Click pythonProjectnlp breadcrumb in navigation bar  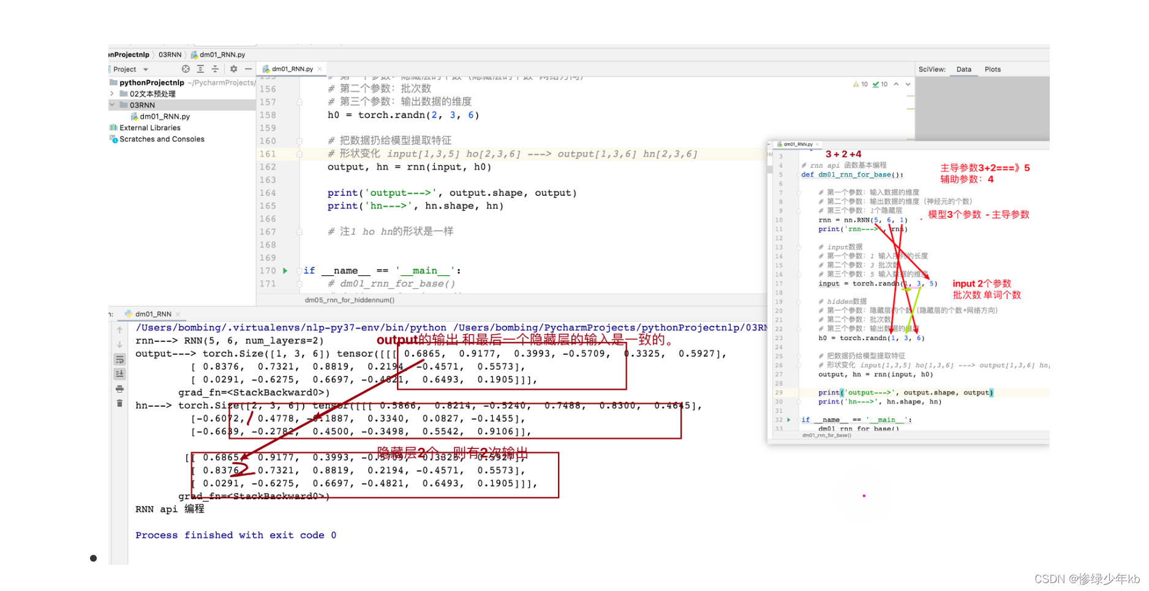click(x=129, y=54)
